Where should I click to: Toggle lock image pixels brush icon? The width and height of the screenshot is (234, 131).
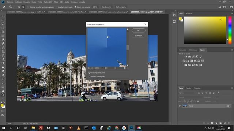tap(188, 102)
